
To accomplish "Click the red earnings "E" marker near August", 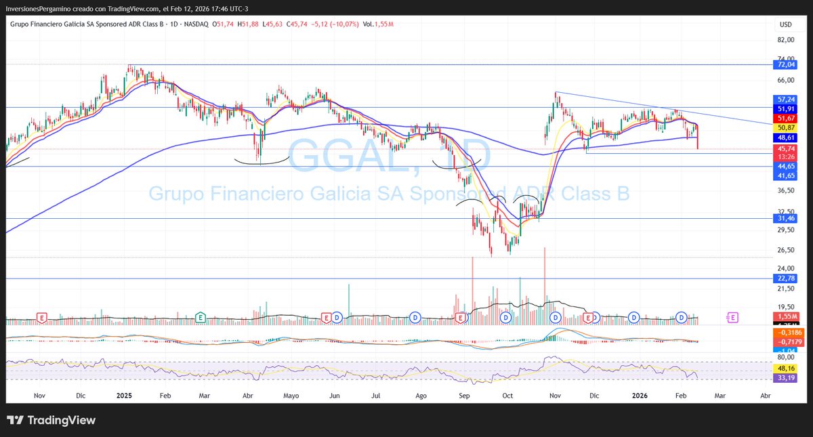I will 460,318.
